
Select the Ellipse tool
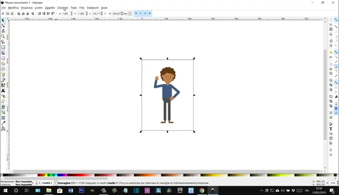[x=3, y=58]
